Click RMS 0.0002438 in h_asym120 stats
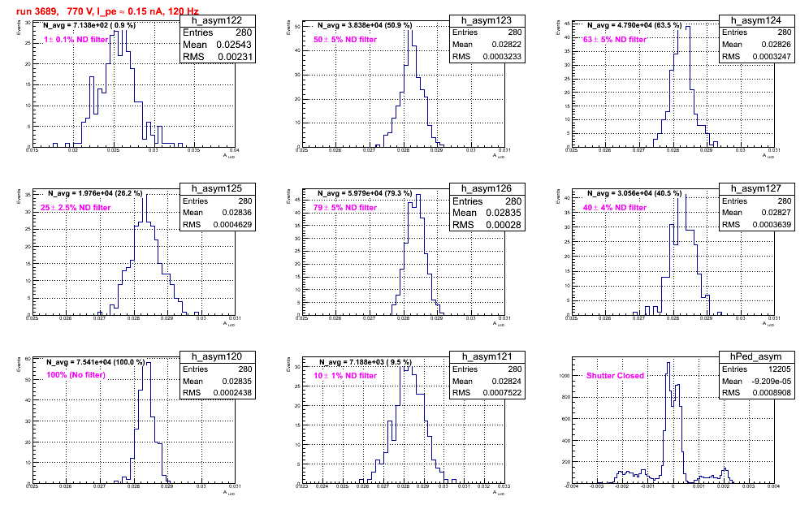The width and height of the screenshot is (809, 505). [217, 393]
